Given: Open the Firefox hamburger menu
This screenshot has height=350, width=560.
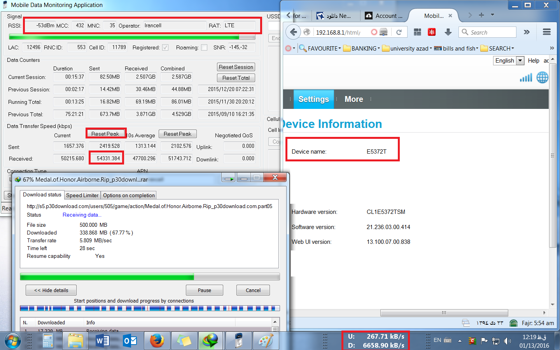Looking at the screenshot, I should tap(546, 32).
